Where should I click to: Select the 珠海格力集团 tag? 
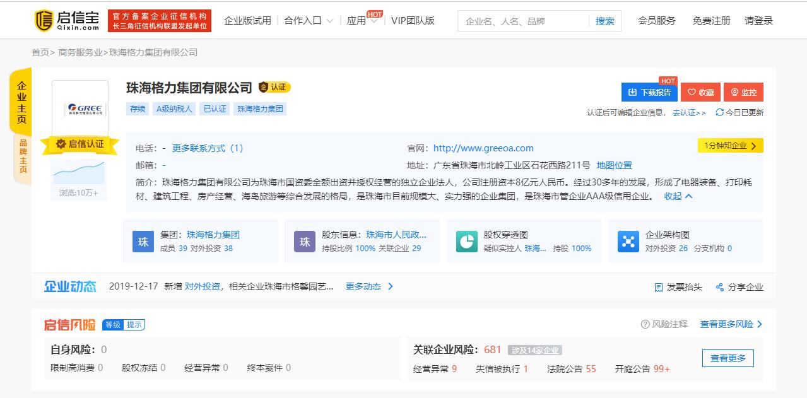[261, 108]
